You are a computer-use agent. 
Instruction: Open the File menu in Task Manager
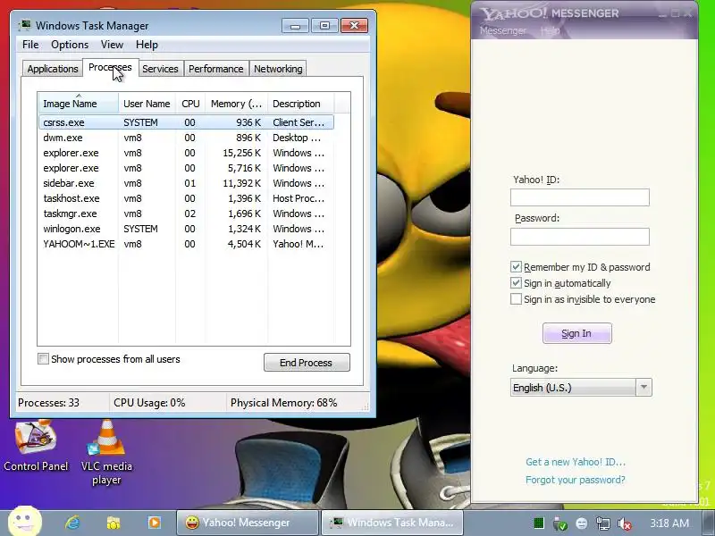click(x=30, y=45)
